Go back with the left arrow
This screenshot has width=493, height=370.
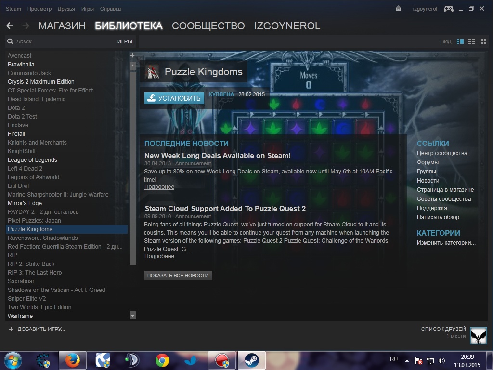(10, 26)
